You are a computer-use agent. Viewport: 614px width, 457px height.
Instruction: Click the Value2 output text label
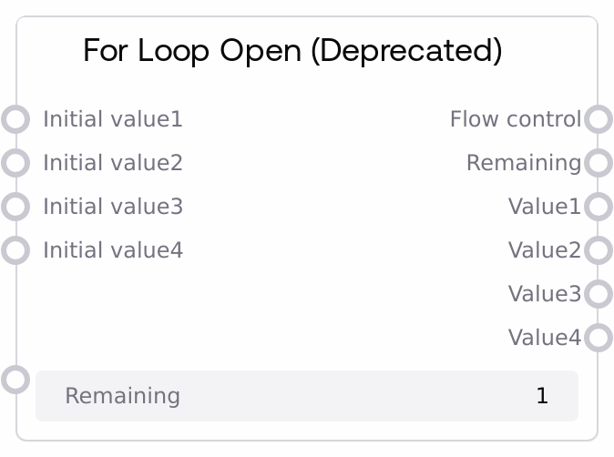[x=544, y=250]
